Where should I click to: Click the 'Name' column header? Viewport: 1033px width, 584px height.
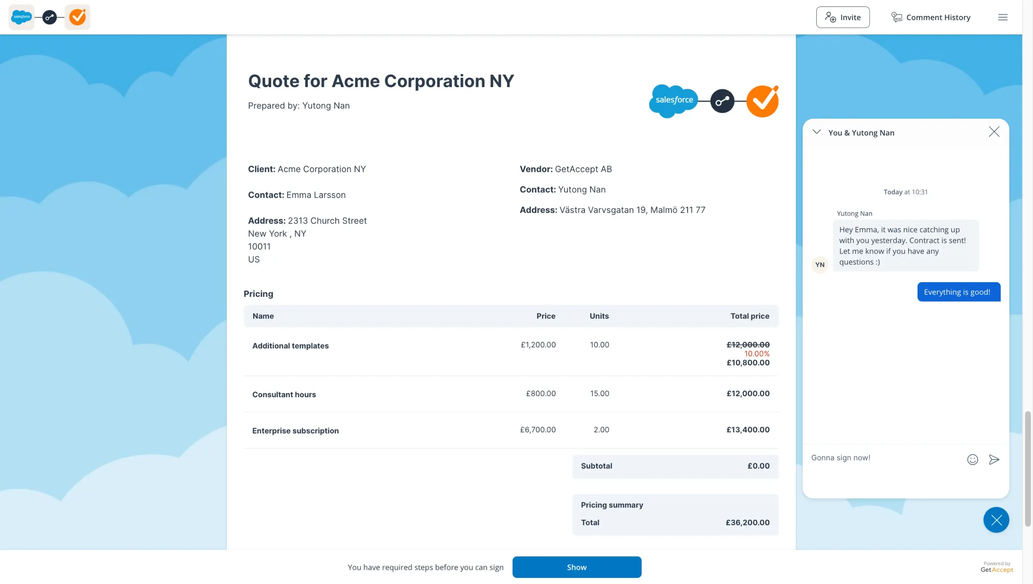click(263, 316)
